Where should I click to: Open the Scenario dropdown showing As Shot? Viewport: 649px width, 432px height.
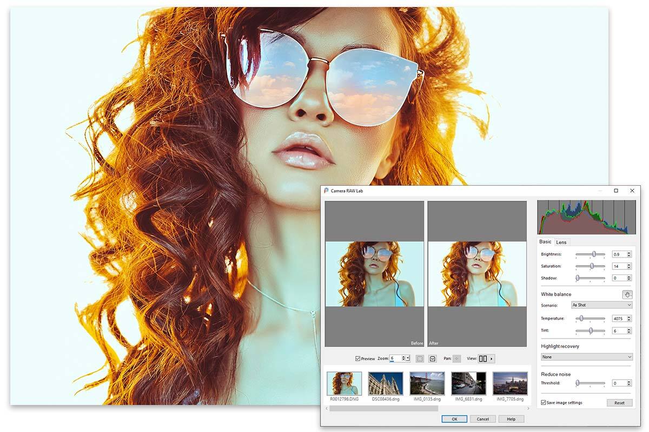601,305
